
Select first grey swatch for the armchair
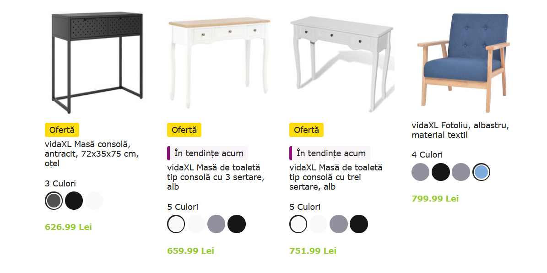click(420, 172)
